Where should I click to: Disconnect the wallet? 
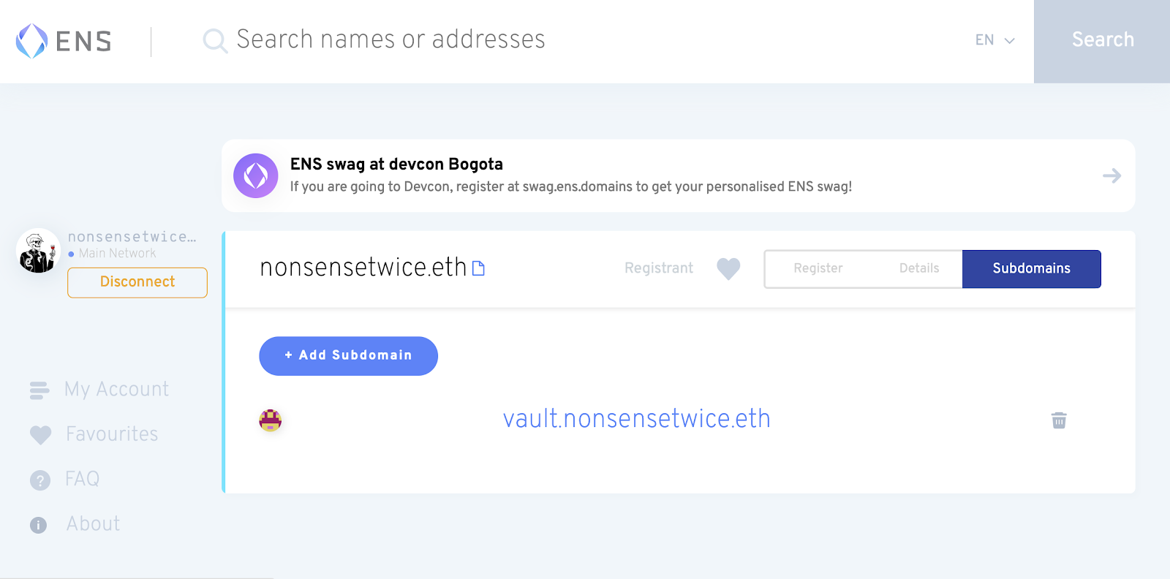[137, 282]
